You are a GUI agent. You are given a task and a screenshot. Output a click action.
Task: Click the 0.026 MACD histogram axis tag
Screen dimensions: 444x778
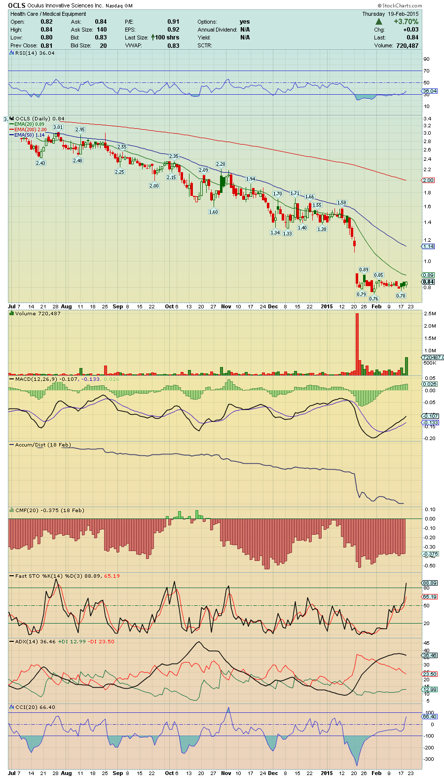[430, 384]
